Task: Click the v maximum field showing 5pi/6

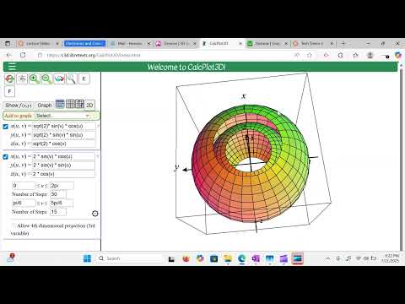Action: pyautogui.click(x=62, y=203)
